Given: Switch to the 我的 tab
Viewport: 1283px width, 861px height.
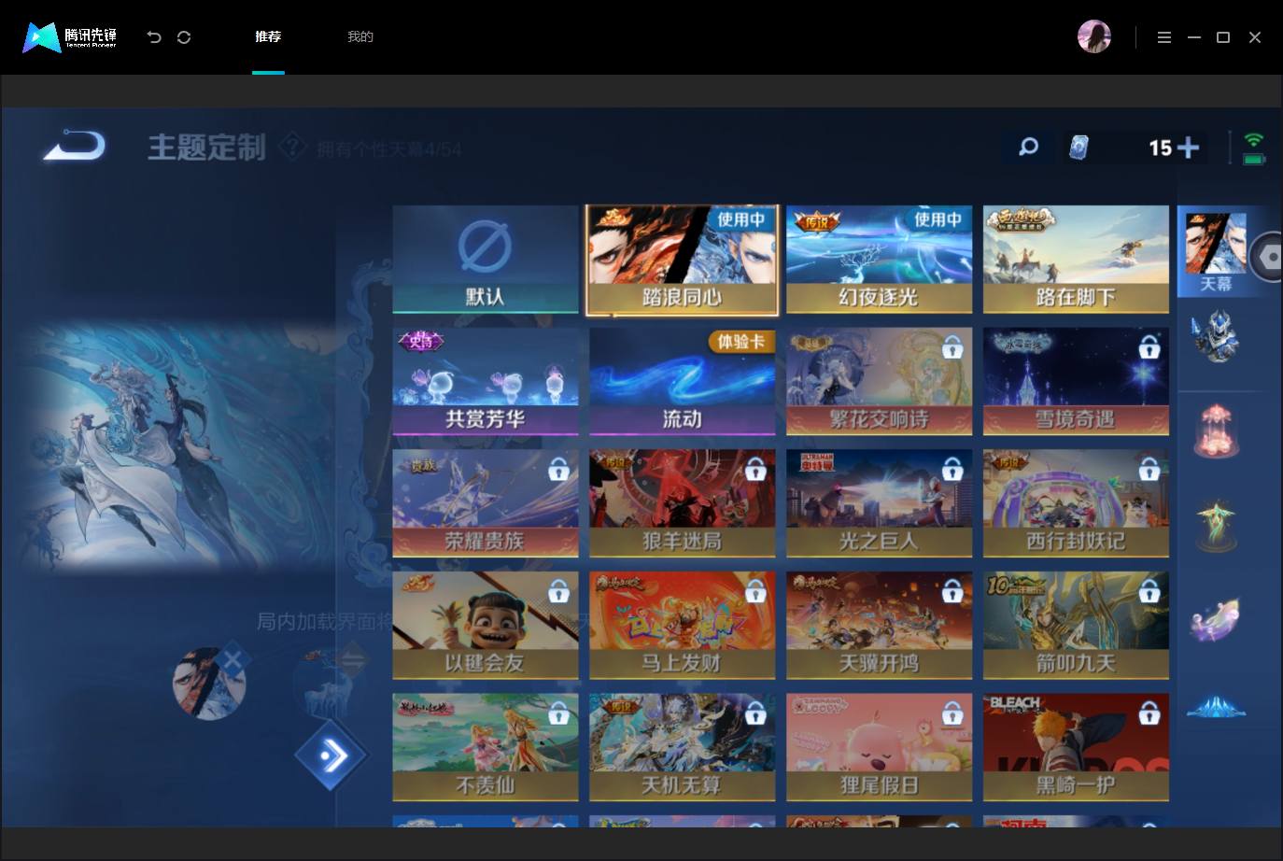Looking at the screenshot, I should click(360, 37).
